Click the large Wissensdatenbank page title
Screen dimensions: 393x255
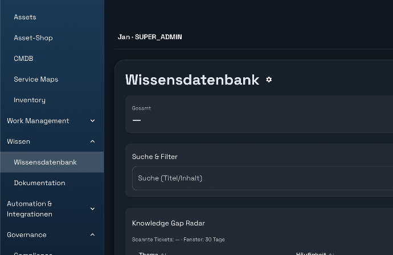click(x=192, y=80)
